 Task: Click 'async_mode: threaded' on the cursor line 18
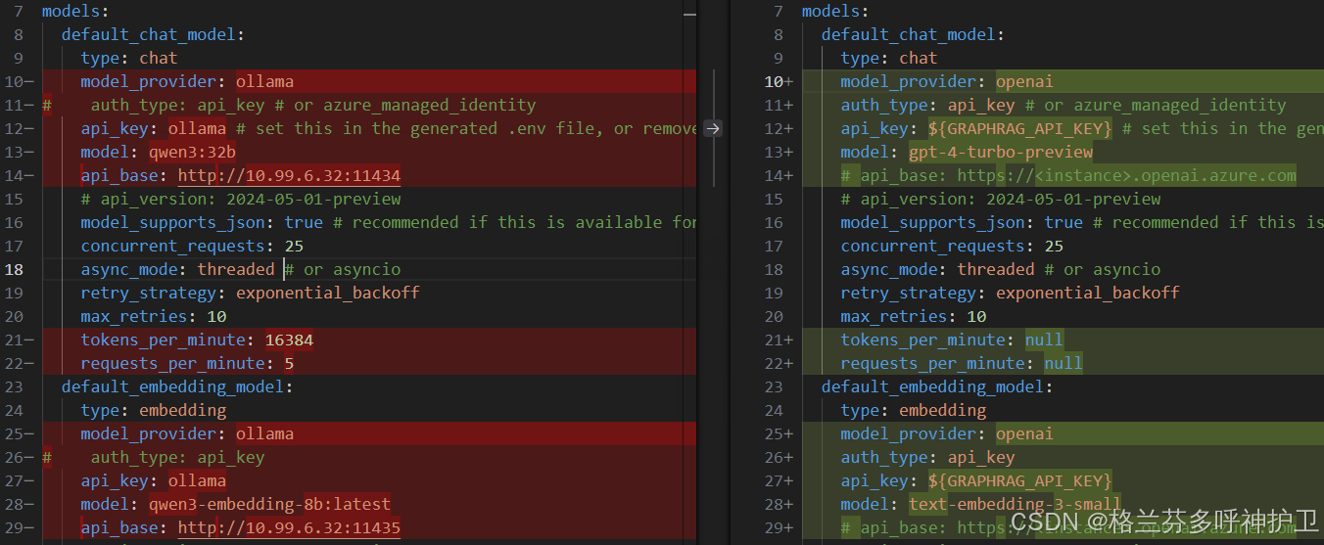[178, 269]
